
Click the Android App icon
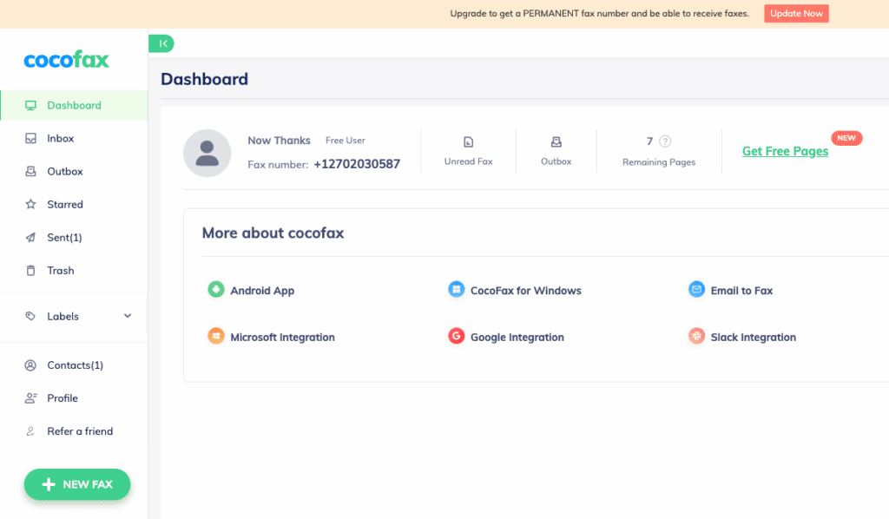(x=215, y=290)
